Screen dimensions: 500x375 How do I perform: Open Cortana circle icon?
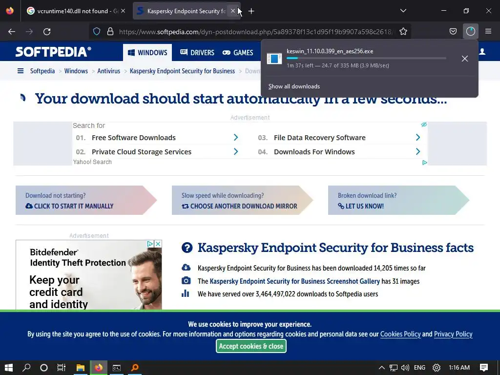[44, 368]
